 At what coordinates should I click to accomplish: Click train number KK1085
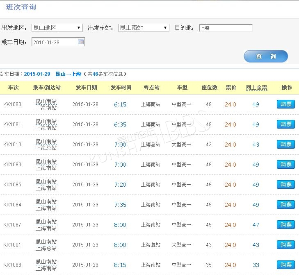[12, 184]
